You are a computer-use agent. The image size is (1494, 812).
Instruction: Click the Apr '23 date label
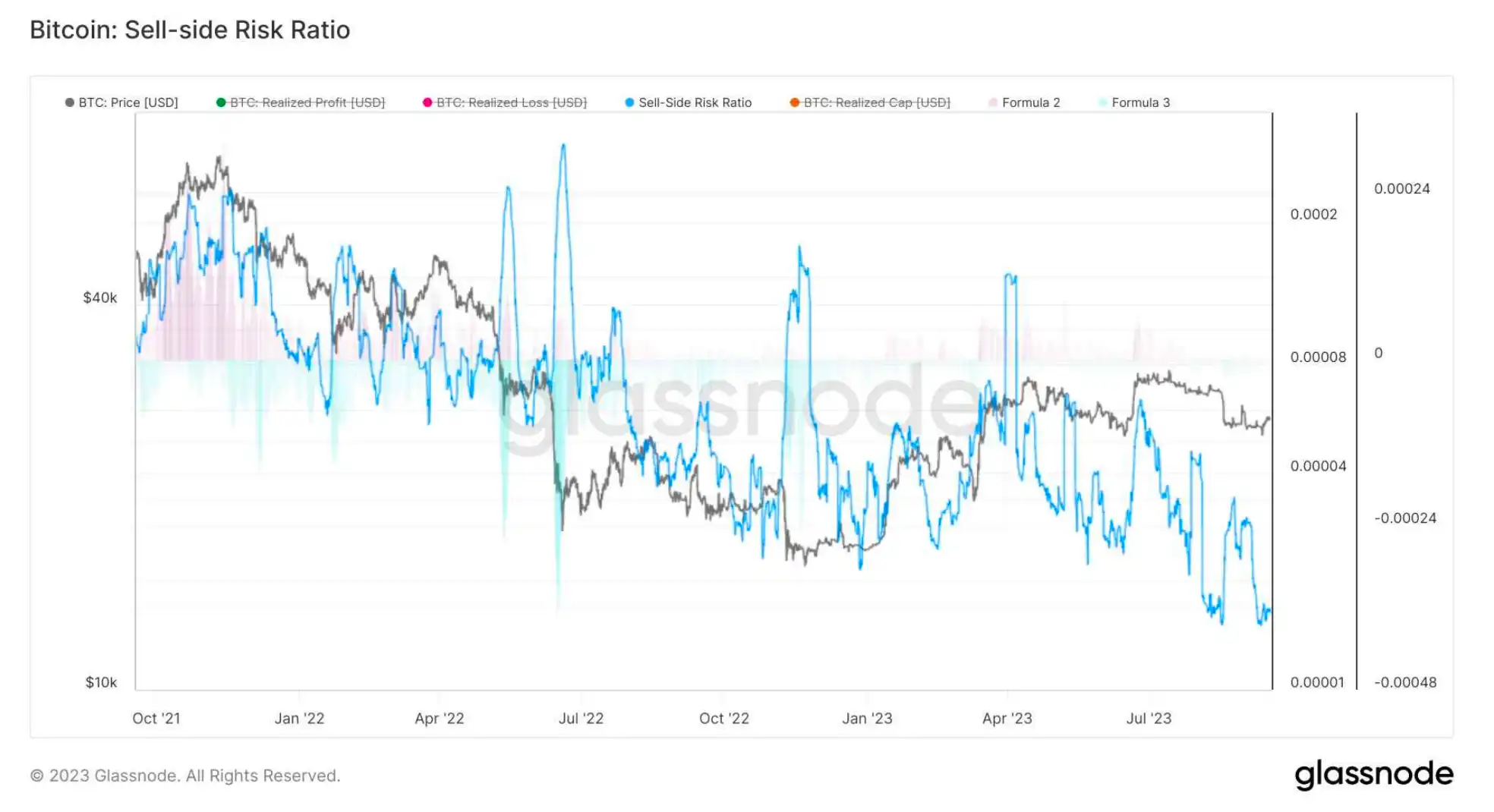tap(1007, 718)
